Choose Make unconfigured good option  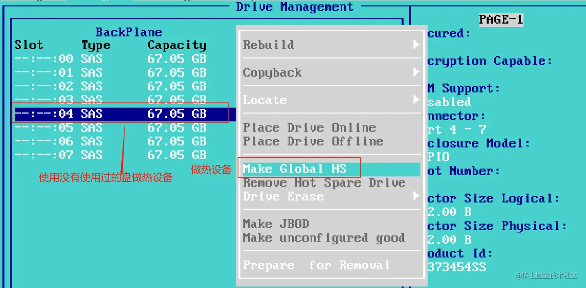(324, 238)
